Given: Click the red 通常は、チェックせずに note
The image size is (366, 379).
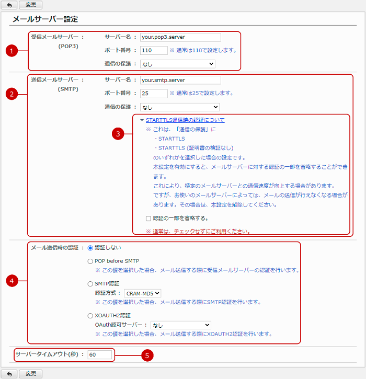Looking at the screenshot, I should 198,231.
